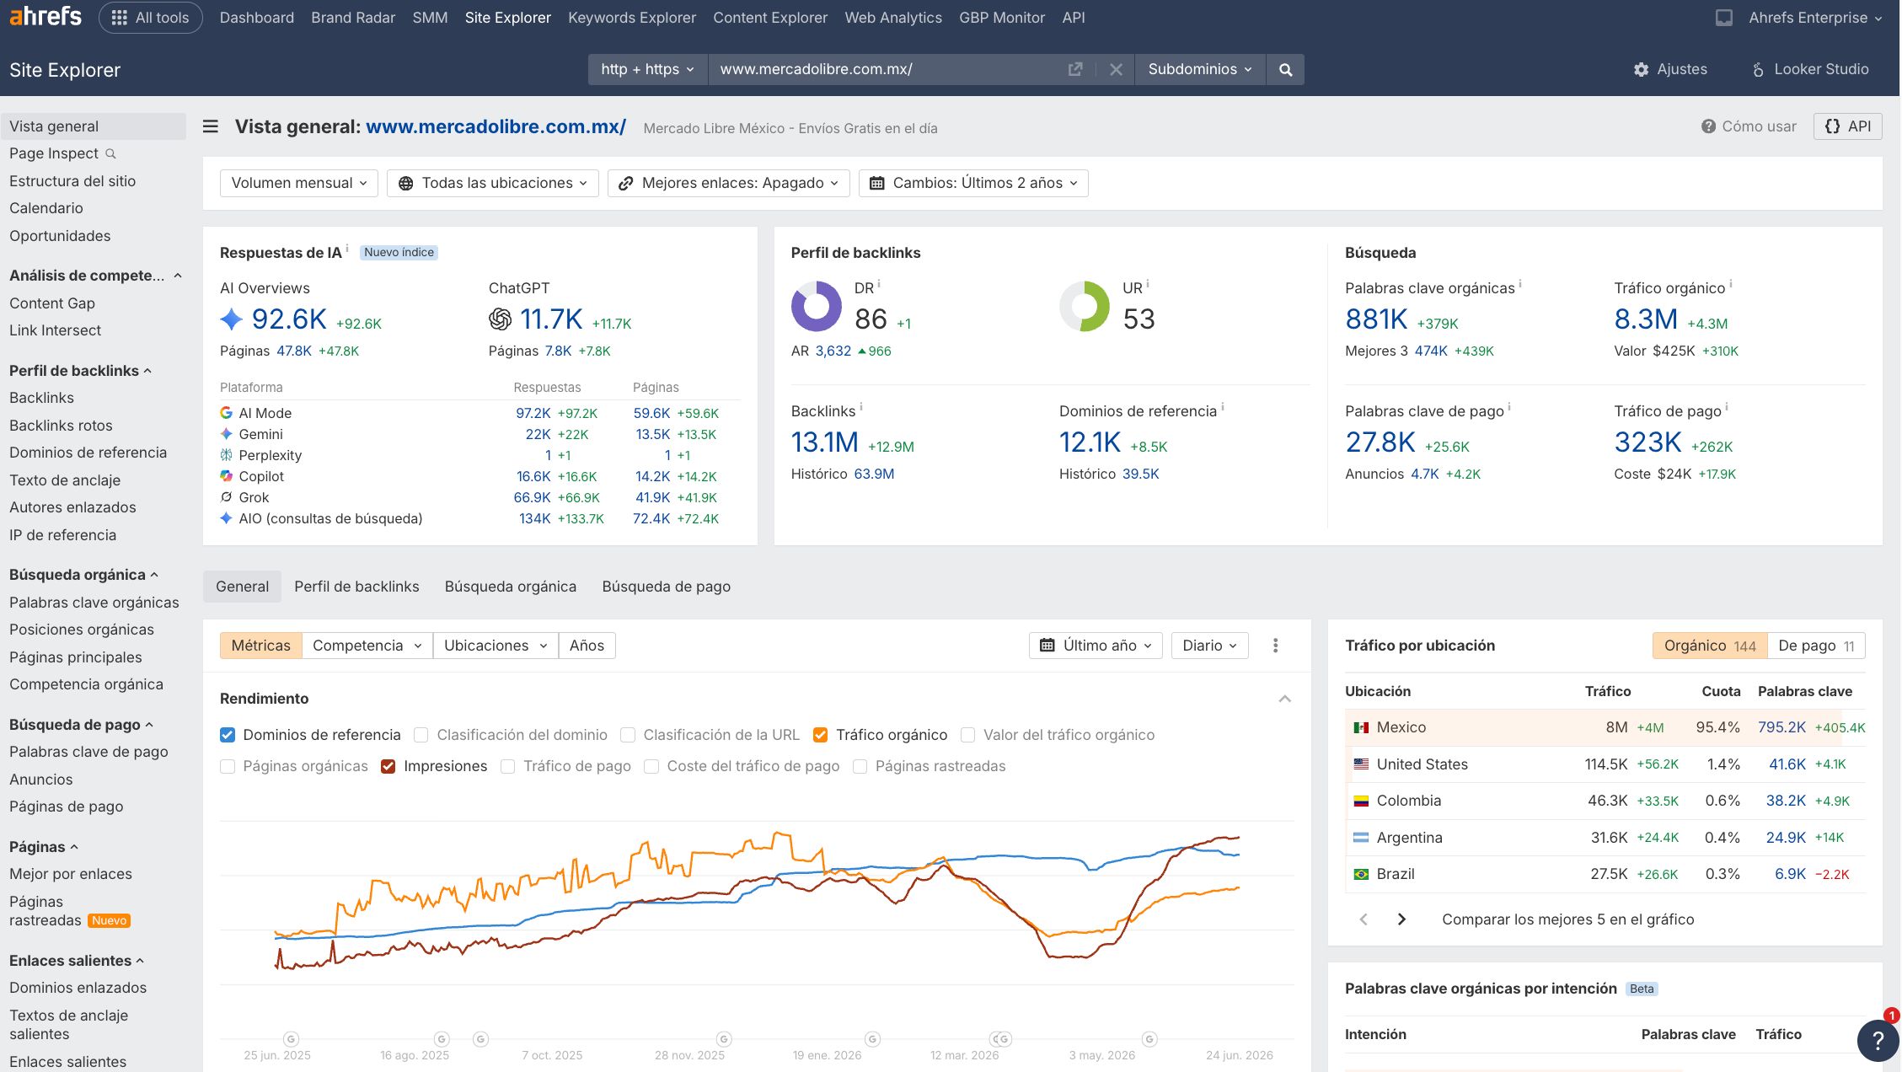Open Cómo usar help link
This screenshot has width=1902, height=1072.
[1749, 126]
